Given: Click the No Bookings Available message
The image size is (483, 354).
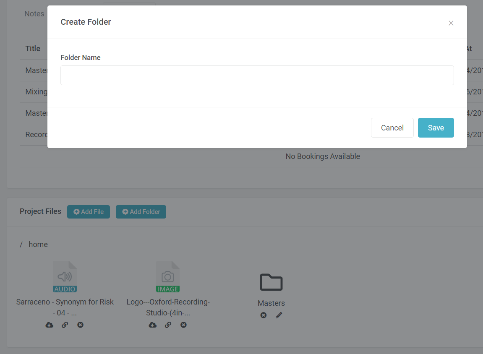Looking at the screenshot, I should click(x=323, y=156).
